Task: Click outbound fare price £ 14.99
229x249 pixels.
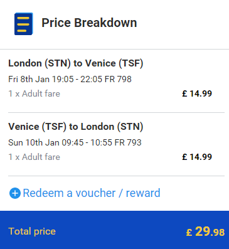Action: (x=197, y=93)
